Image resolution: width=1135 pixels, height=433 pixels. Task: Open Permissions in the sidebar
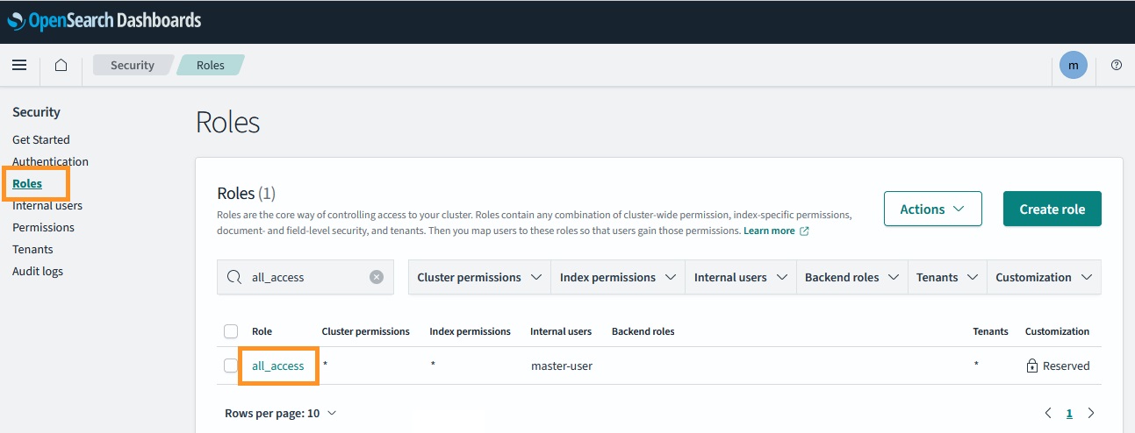coord(43,227)
